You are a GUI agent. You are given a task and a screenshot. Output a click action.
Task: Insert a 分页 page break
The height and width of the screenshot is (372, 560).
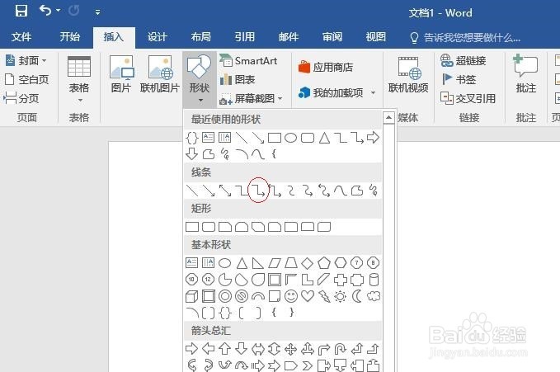21,98
